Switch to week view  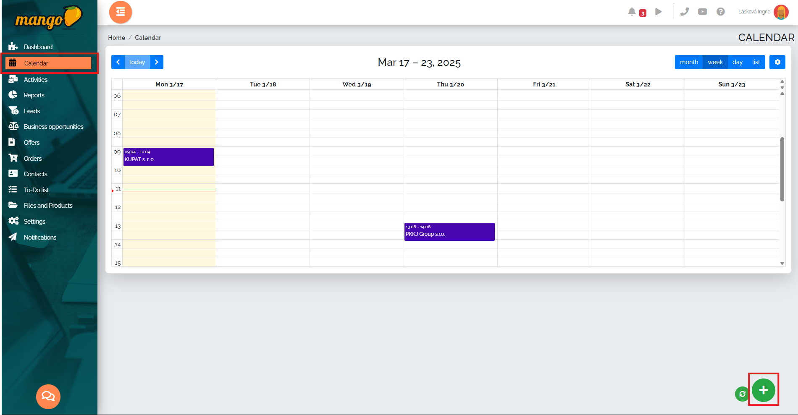point(715,62)
